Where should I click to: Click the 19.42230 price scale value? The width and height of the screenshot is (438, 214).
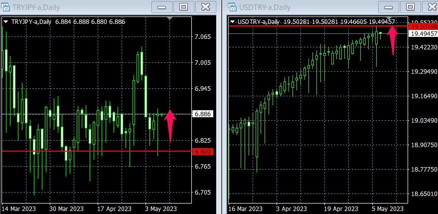tap(425, 47)
